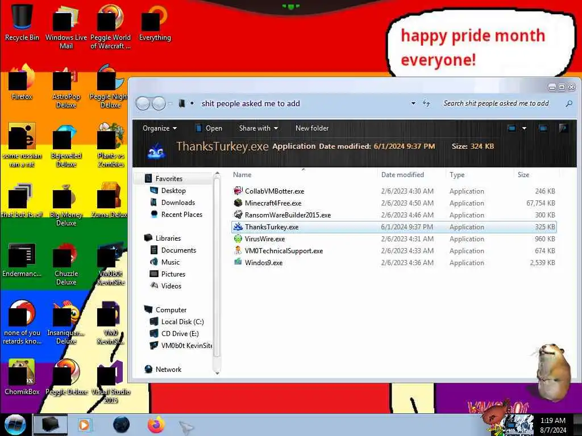Open the Peggle Deluxe desktop shortcut
This screenshot has height=436, width=582.
coord(66,377)
